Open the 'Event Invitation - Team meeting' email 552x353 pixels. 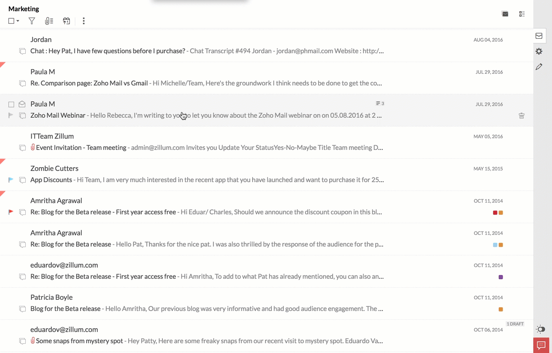click(81, 148)
